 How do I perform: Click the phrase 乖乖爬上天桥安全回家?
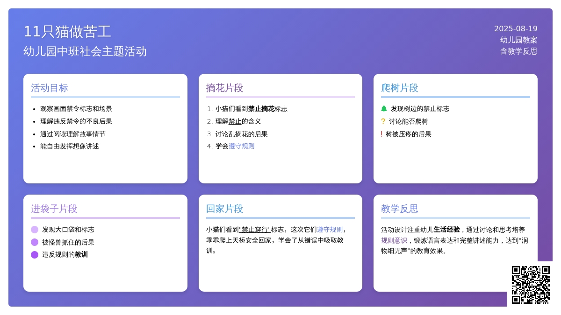click(239, 240)
